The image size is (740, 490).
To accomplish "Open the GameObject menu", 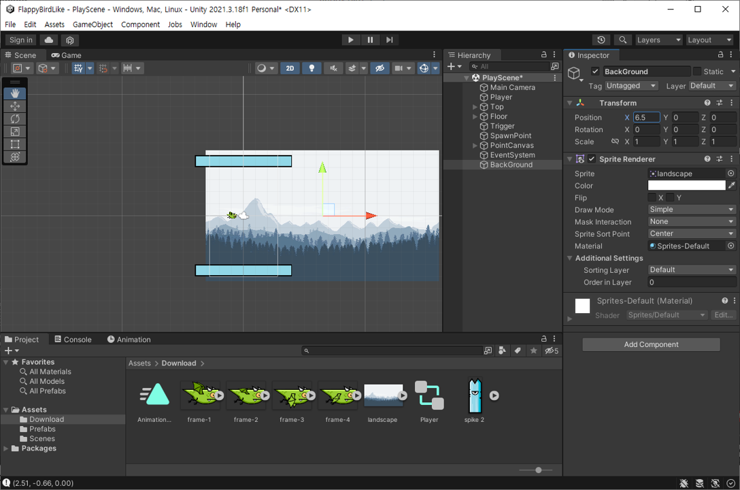I will tap(92, 24).
